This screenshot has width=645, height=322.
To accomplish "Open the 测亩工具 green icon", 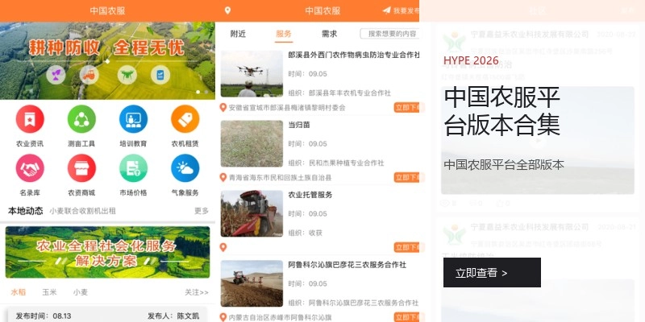I will point(81,119).
